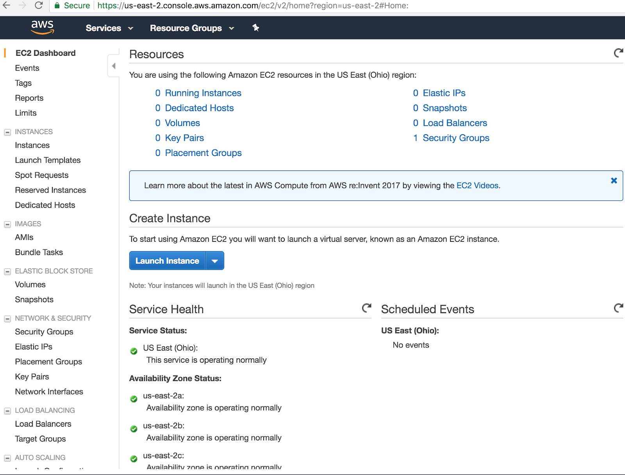Open Limits in sidebar
Image resolution: width=625 pixels, height=475 pixels.
click(26, 113)
